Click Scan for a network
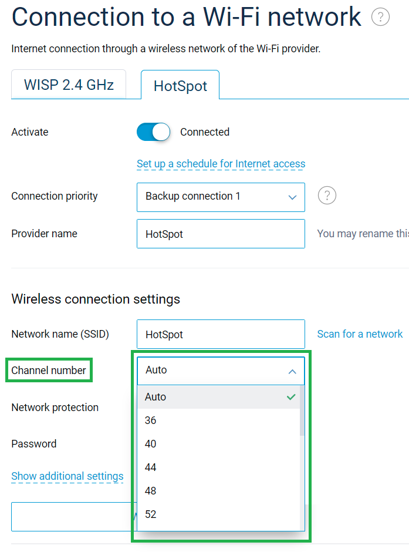409x552 pixels. tap(360, 334)
